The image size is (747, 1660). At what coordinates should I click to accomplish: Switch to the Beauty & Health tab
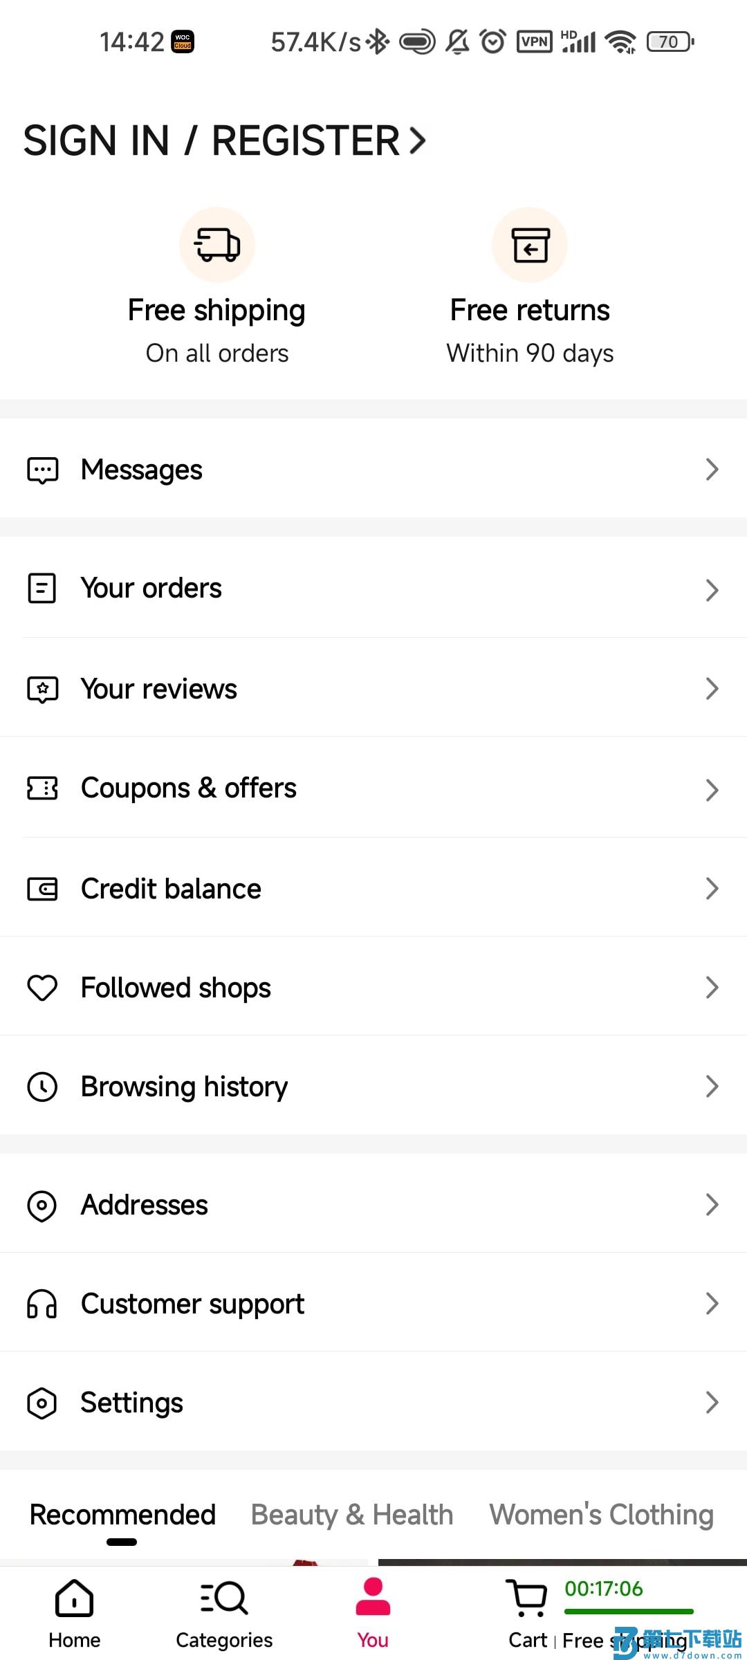pyautogui.click(x=352, y=1515)
